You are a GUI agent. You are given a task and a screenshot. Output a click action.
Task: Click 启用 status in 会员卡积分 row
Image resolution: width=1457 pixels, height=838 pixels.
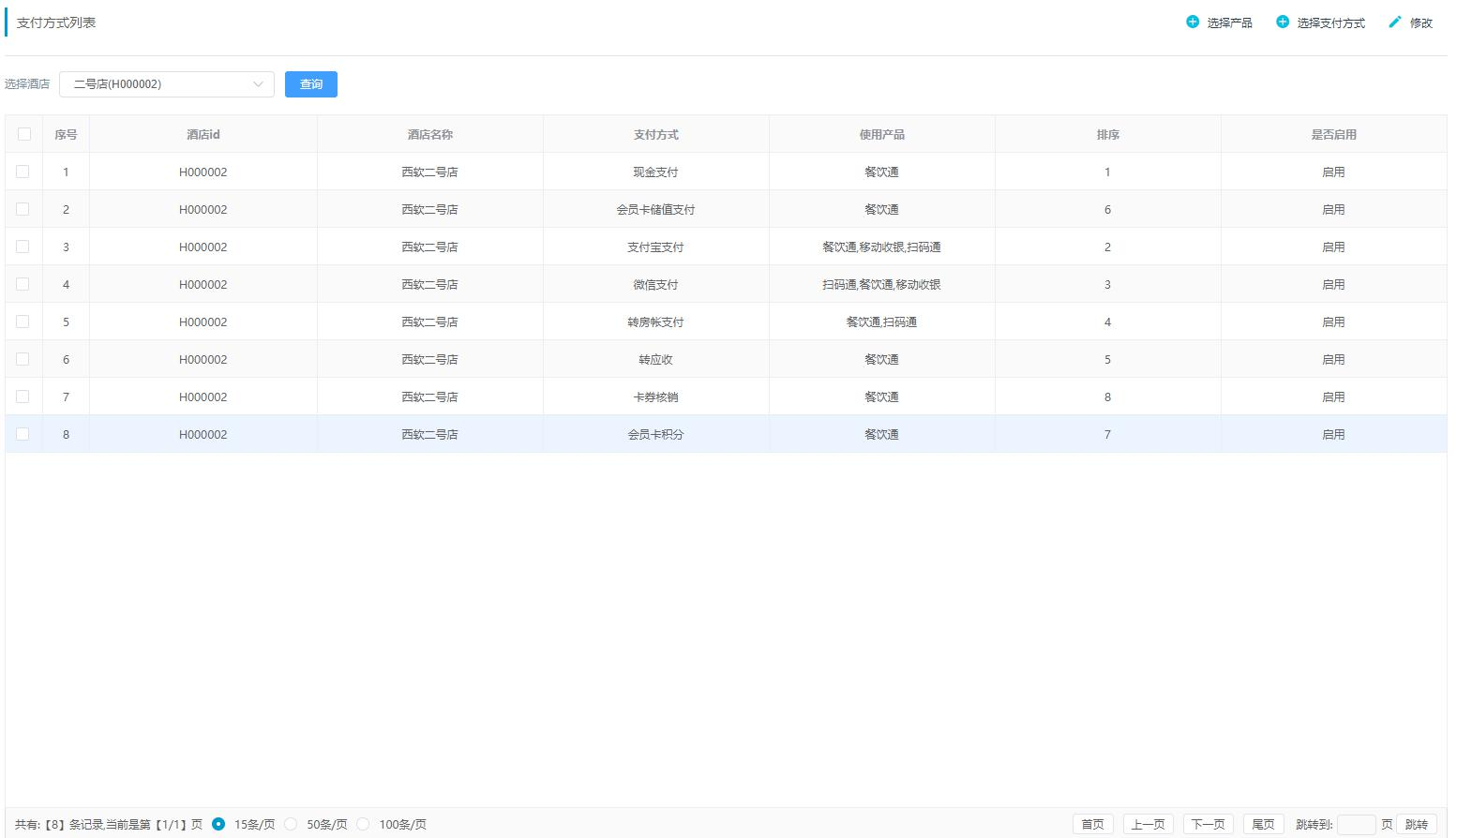point(1333,434)
